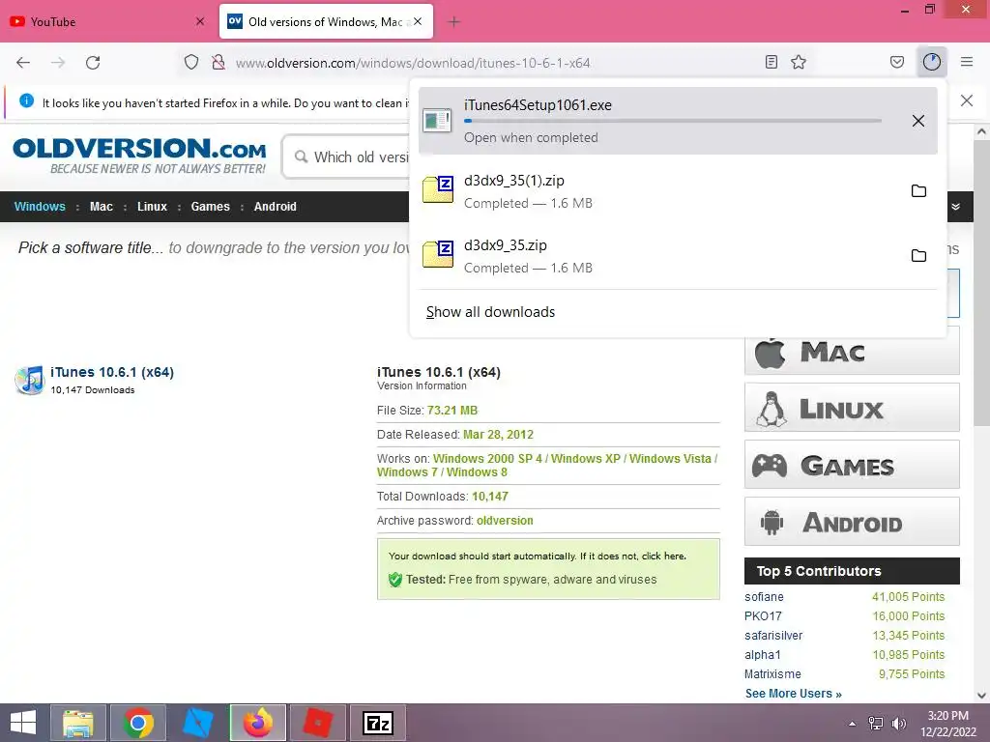Open the network icon in tray
This screenshot has width=990, height=742.
[876, 724]
